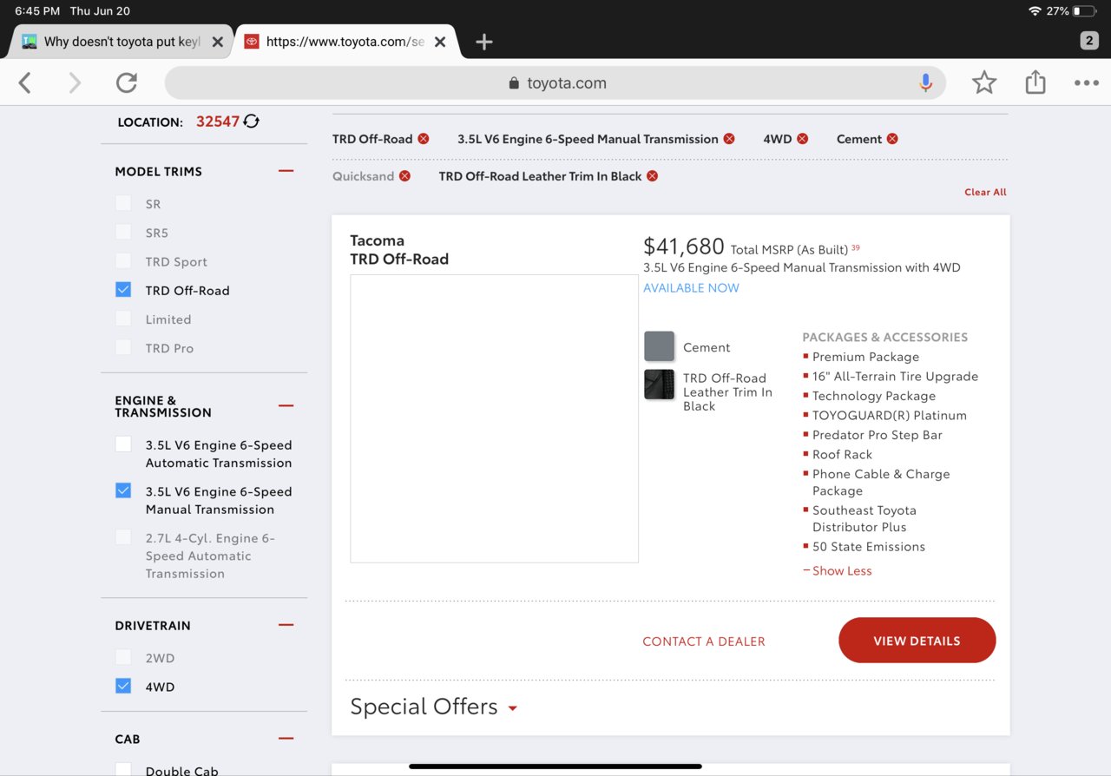Refresh location next to zip 32547
This screenshot has width=1111, height=776.
pyautogui.click(x=252, y=122)
